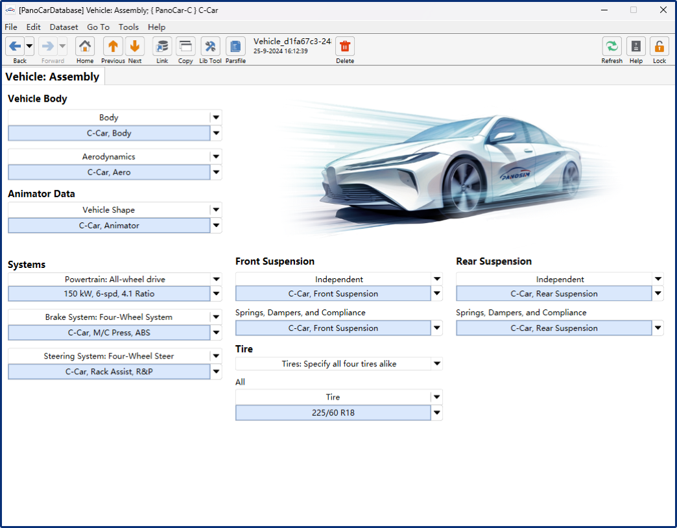
Task: Click the PanoCar app icon in title bar
Action: [10, 10]
